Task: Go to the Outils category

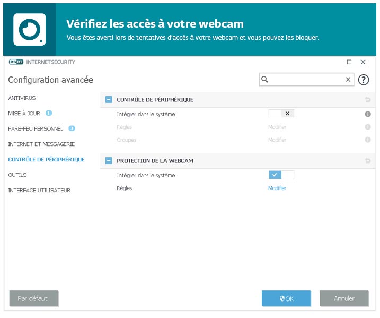Action: click(x=17, y=175)
